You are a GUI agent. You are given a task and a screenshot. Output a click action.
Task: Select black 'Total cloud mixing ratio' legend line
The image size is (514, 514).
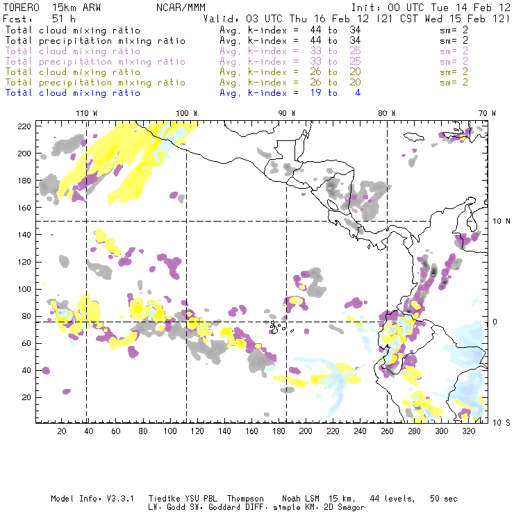pos(73,31)
